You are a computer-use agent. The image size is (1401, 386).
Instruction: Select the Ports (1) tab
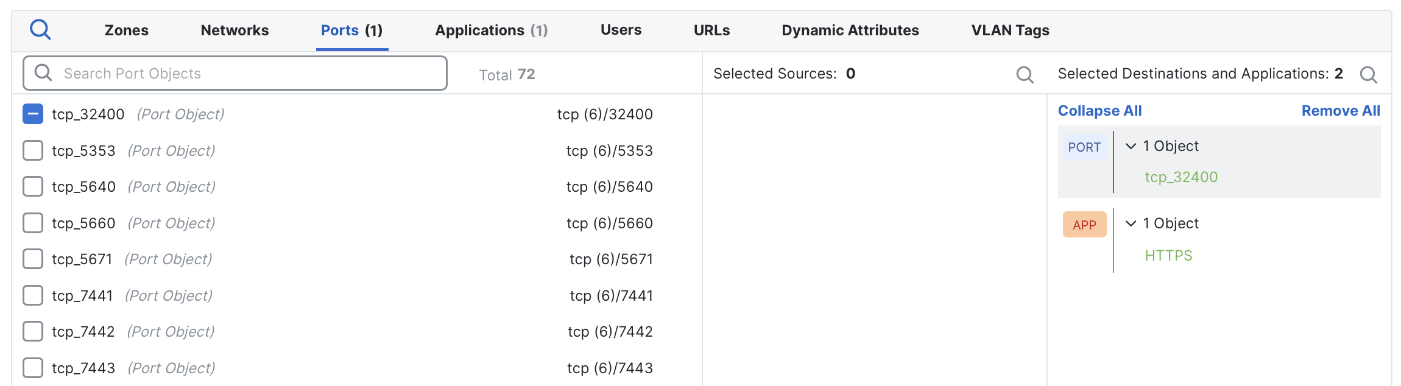[351, 30]
